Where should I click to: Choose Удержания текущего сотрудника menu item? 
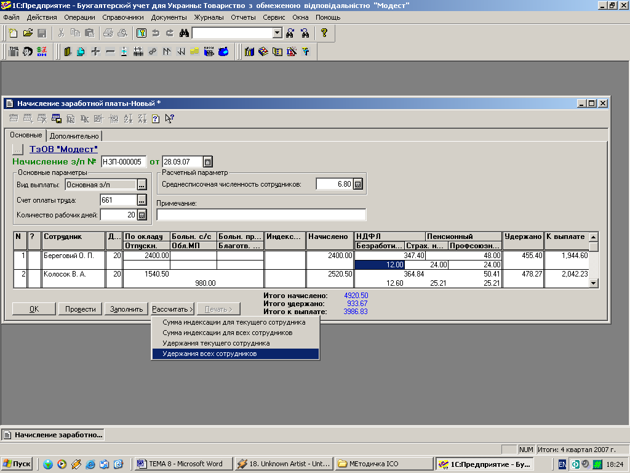(236, 343)
